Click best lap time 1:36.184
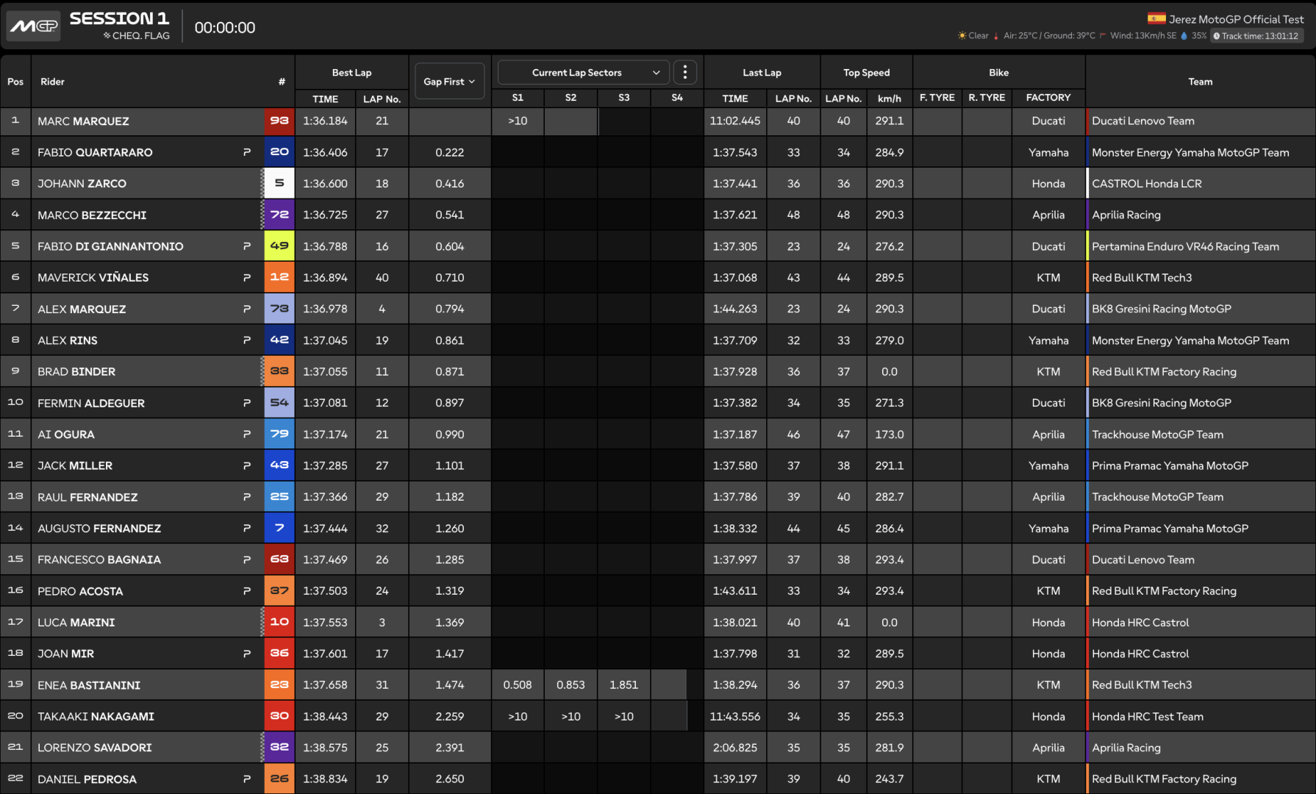This screenshot has width=1316, height=794. click(325, 121)
